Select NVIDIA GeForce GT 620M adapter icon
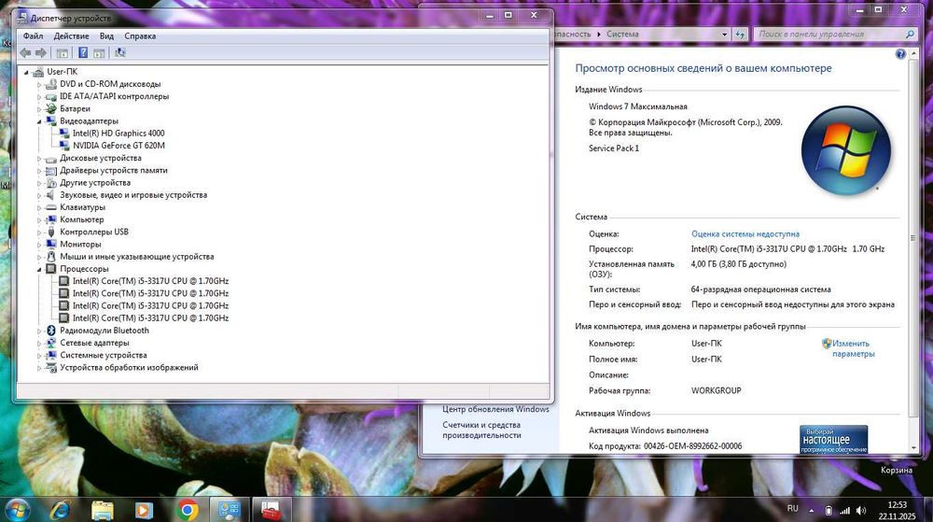 pyautogui.click(x=64, y=146)
